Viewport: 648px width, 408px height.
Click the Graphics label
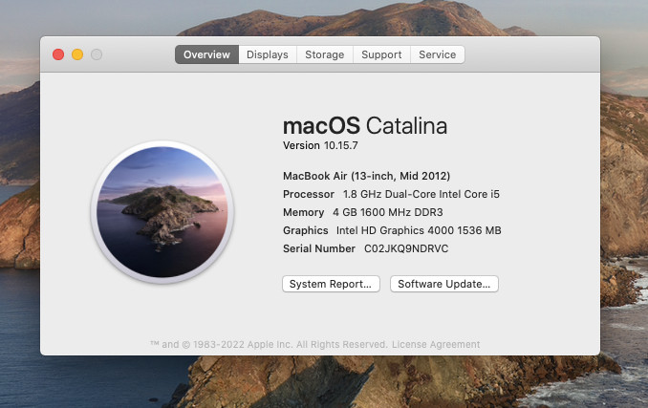(x=306, y=230)
